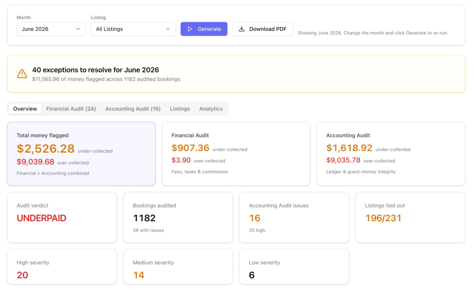473x291 pixels.
Task: Click the download arrow icon
Action: coord(242,29)
